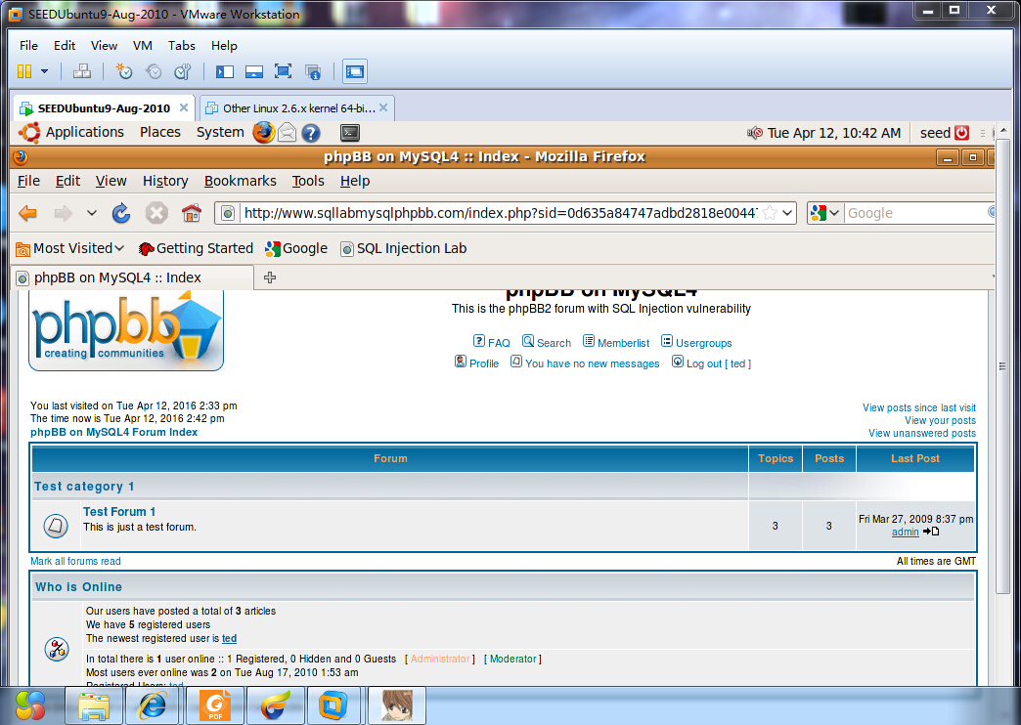Open the snapshot manager icon
Screen dimensions: 1021x725
pyautogui.click(x=183, y=71)
